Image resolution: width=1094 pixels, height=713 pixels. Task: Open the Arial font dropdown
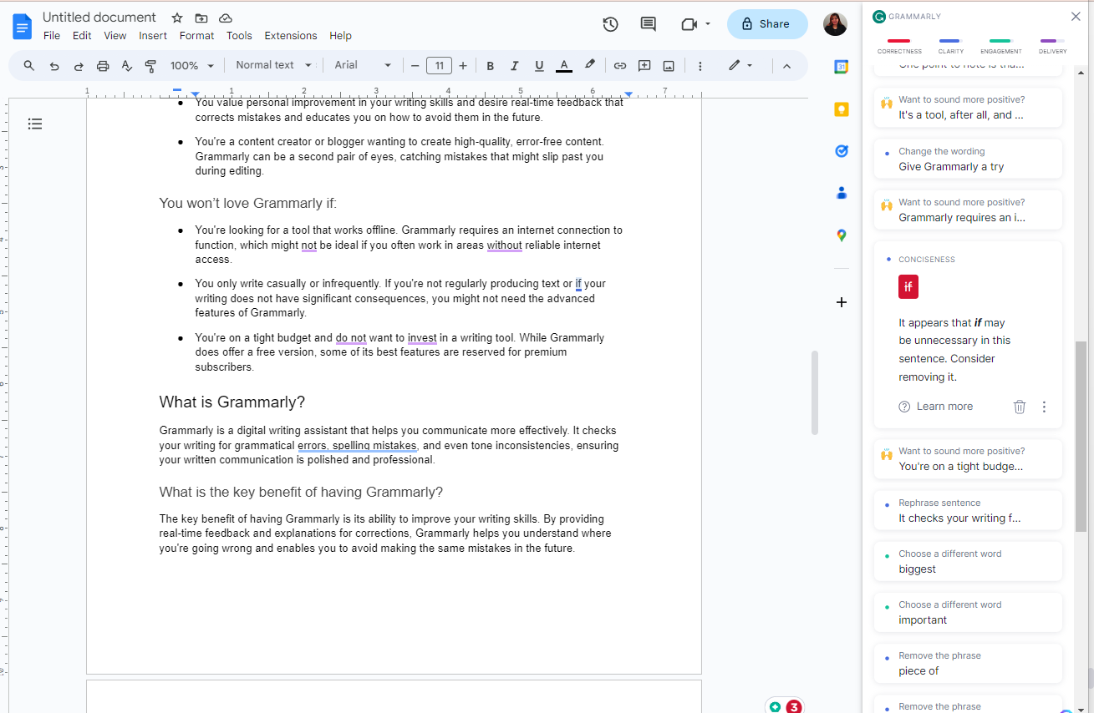pyautogui.click(x=363, y=65)
